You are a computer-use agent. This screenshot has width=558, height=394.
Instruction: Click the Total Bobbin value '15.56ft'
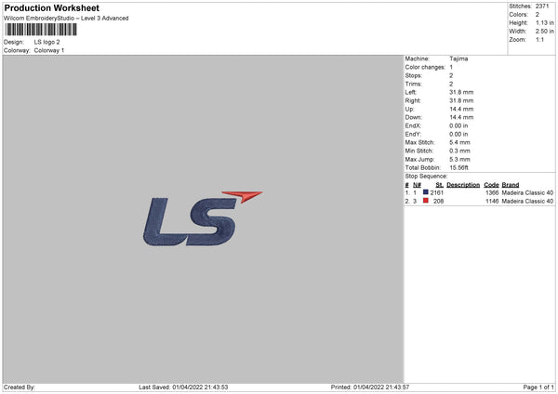coord(458,167)
